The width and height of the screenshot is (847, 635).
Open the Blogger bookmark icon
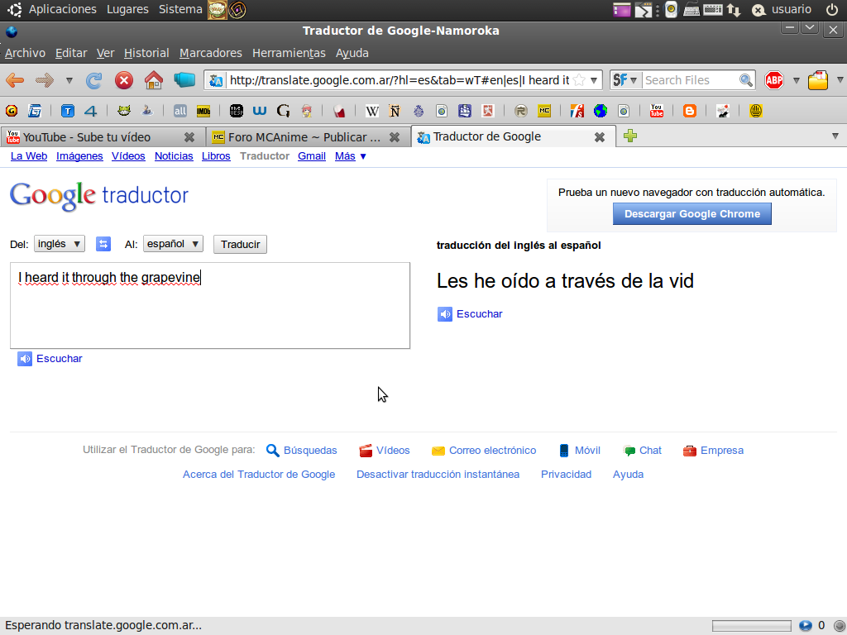coord(690,111)
